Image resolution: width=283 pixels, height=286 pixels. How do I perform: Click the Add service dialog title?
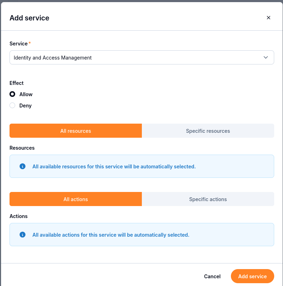coord(29,18)
